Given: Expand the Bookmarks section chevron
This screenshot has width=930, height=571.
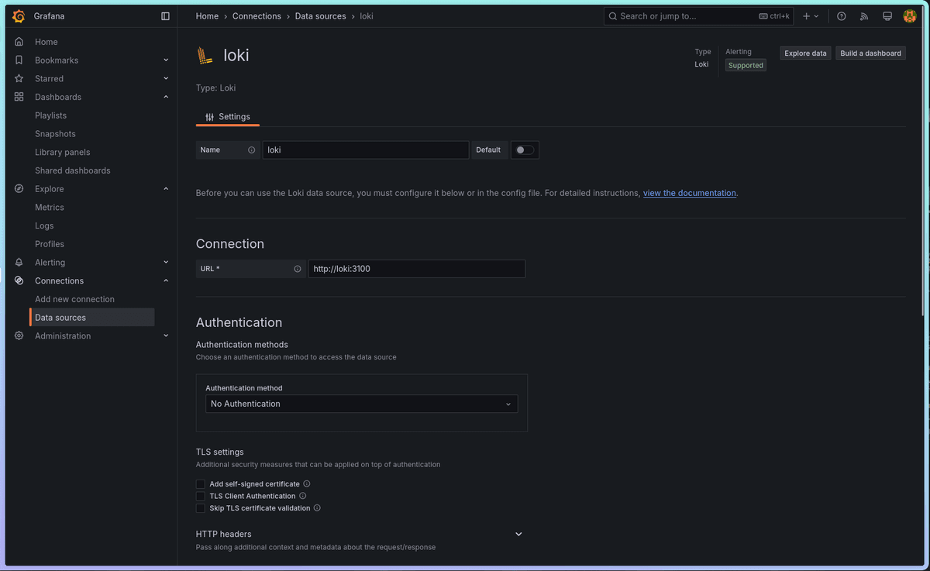Looking at the screenshot, I should tap(166, 60).
